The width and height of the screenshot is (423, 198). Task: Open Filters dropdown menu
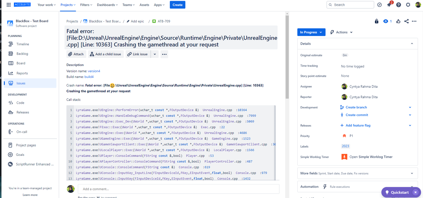pos(86,5)
